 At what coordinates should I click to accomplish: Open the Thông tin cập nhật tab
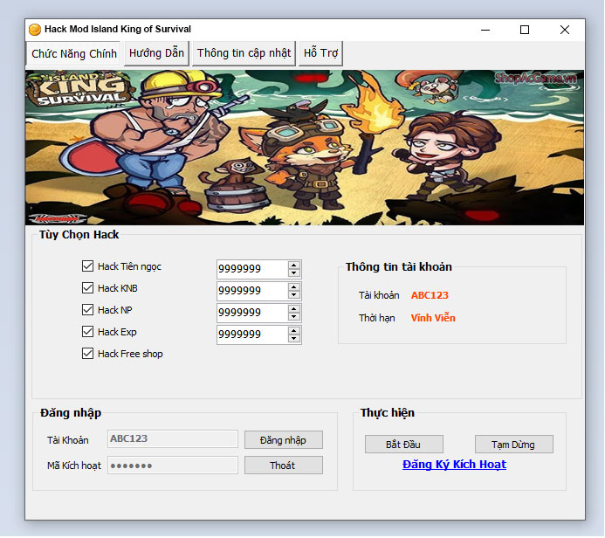244,53
